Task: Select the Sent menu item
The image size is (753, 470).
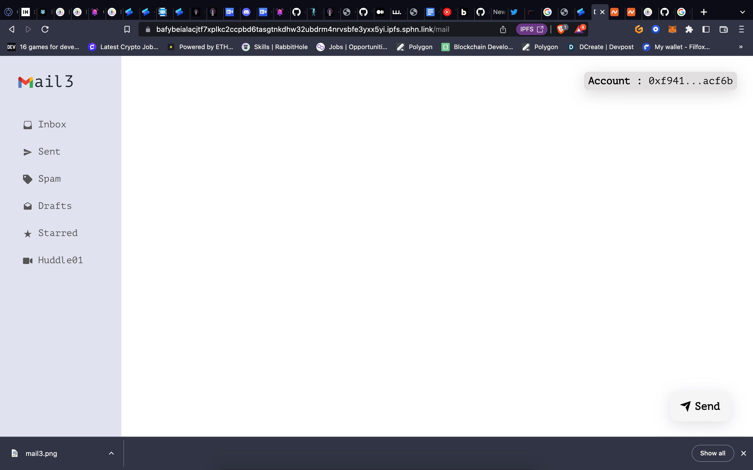Action: 49,151
